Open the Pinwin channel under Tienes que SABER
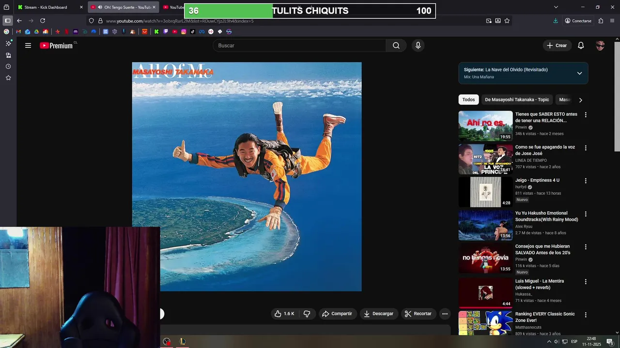The height and width of the screenshot is (348, 620). coord(521,128)
